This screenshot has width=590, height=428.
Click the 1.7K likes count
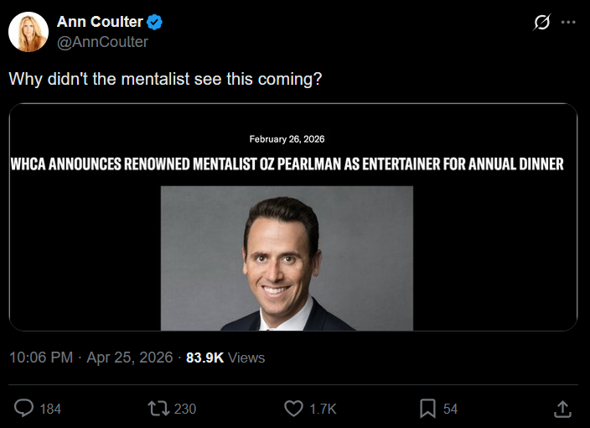[322, 409]
